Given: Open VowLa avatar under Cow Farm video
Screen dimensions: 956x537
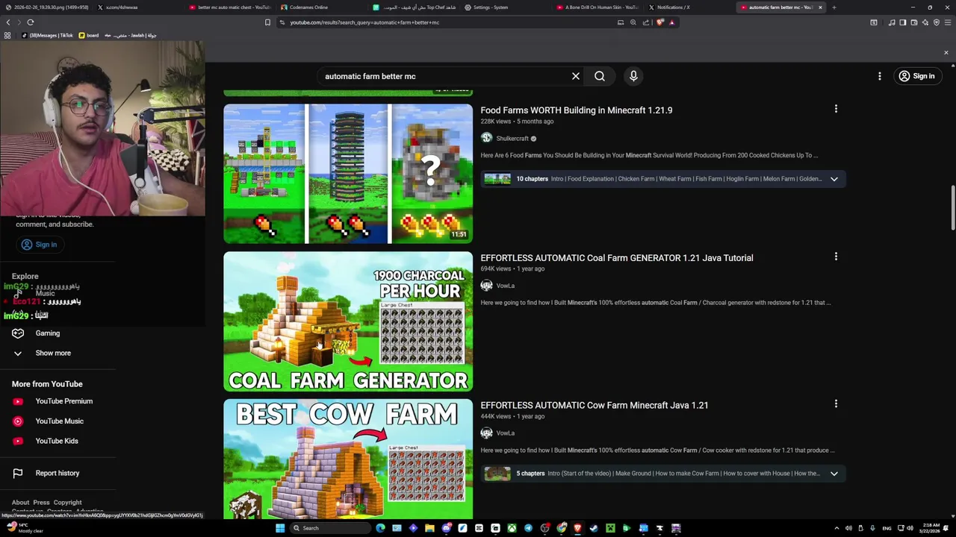Looking at the screenshot, I should [487, 433].
